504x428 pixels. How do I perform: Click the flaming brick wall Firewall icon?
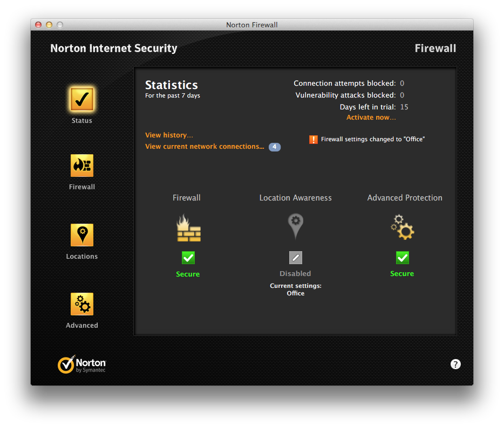pyautogui.click(x=188, y=227)
